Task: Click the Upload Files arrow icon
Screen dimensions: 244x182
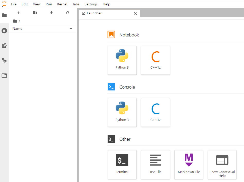Action: pyautogui.click(x=51, y=13)
